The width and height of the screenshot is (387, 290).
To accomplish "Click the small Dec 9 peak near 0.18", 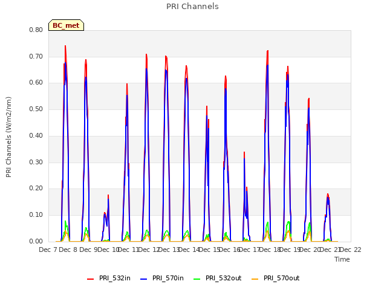I will [108, 195].
